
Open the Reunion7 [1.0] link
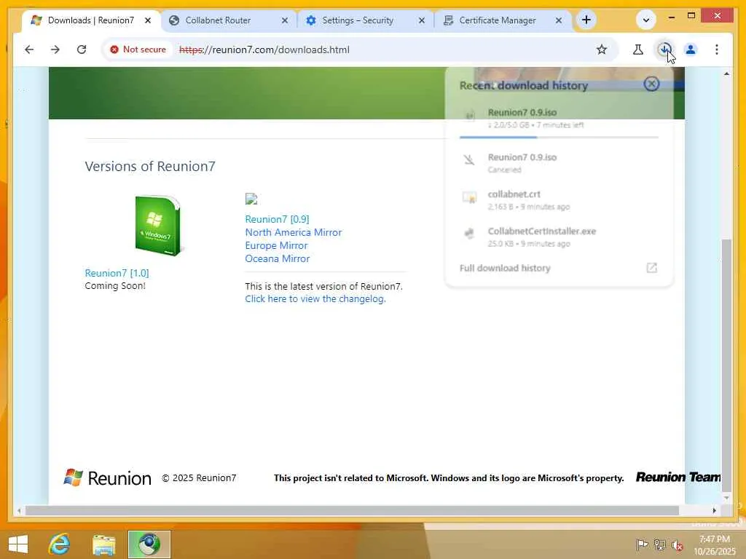pos(117,273)
